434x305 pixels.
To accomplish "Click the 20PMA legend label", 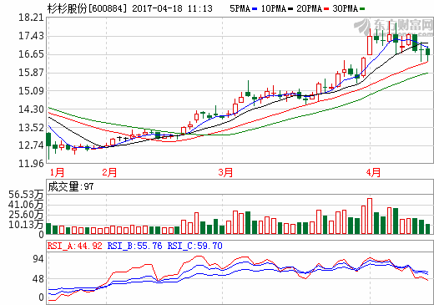I will tap(309, 8).
